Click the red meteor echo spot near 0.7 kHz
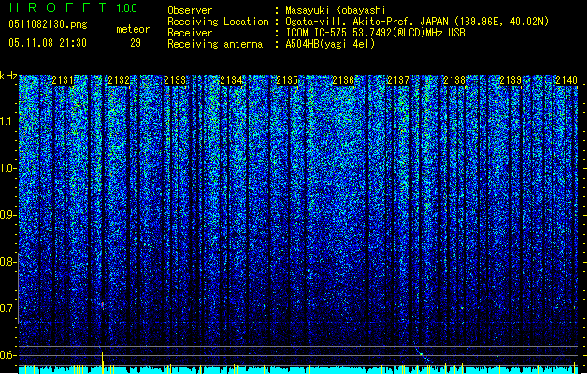 (103, 304)
